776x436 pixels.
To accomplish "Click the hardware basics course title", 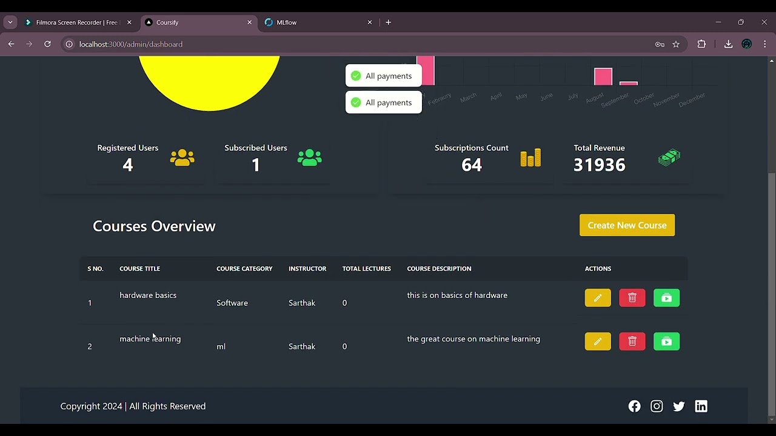I will coord(148,296).
